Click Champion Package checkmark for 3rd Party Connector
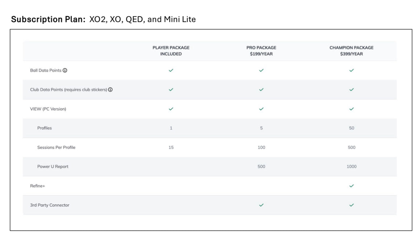Screen dimensions: 415x241 [351, 205]
